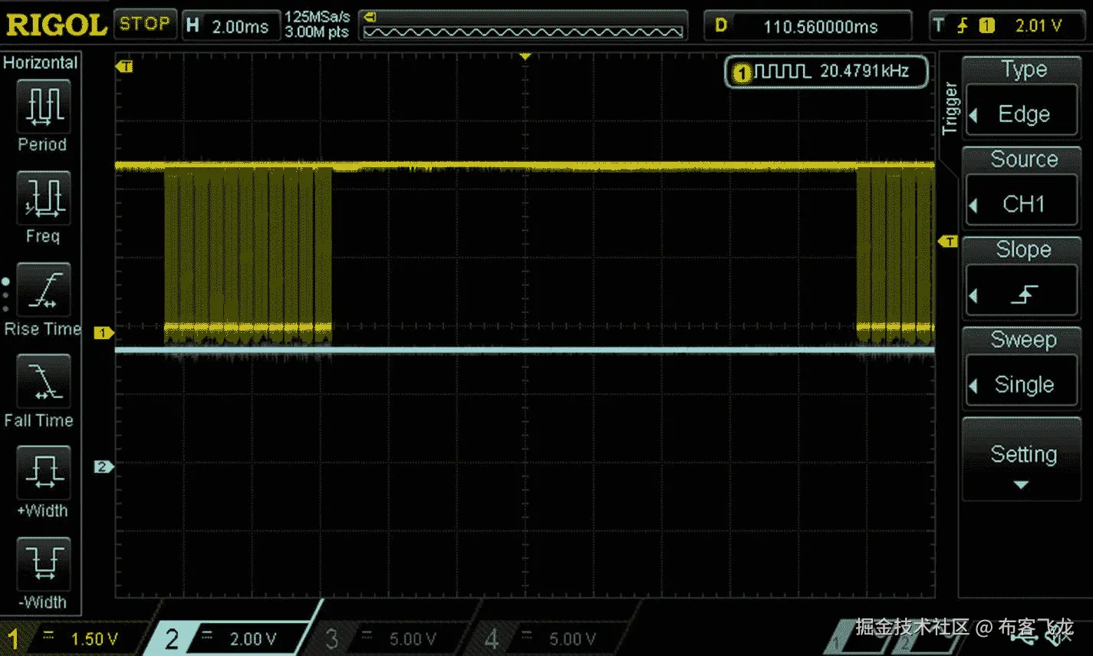
Task: Select the -Width measurement icon
Action: (43, 563)
